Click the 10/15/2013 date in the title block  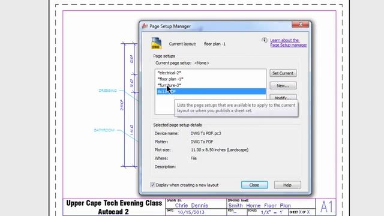(191, 212)
